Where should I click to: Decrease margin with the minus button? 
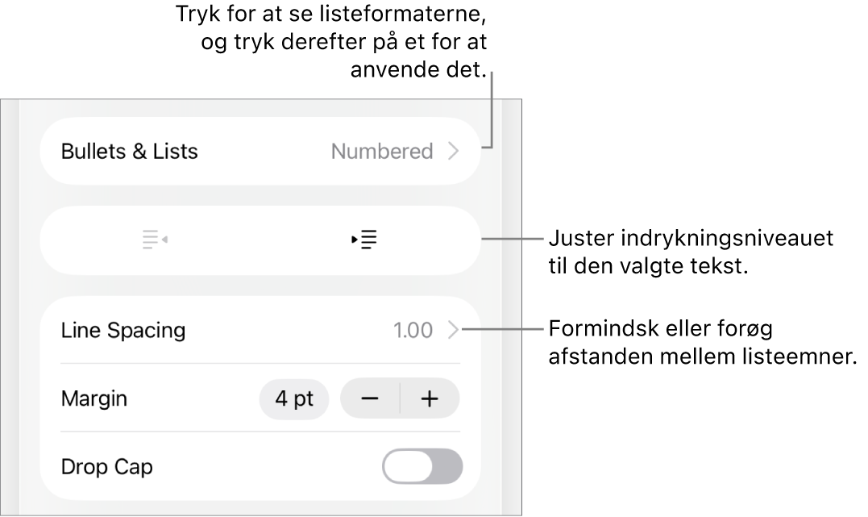point(370,398)
